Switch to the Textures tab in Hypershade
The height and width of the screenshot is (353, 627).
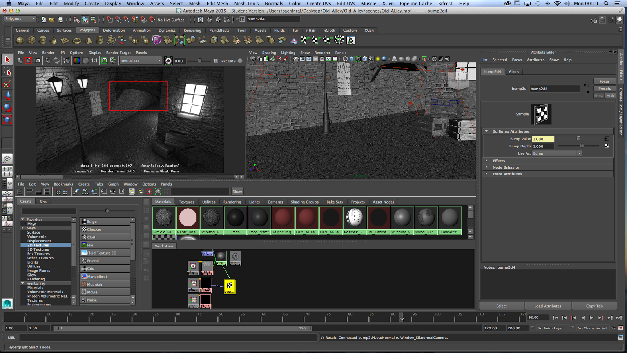click(x=187, y=202)
